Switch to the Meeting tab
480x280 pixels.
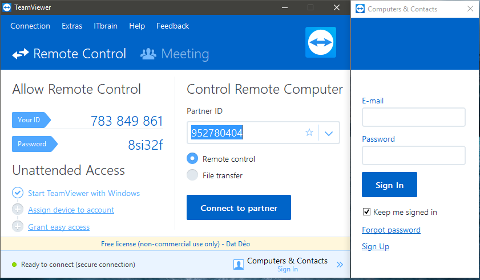[175, 54]
